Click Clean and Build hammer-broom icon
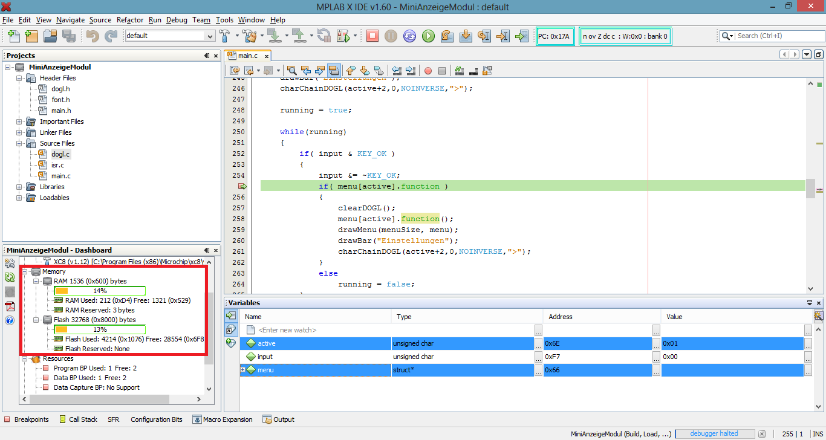This screenshot has width=826, height=440. 249,36
